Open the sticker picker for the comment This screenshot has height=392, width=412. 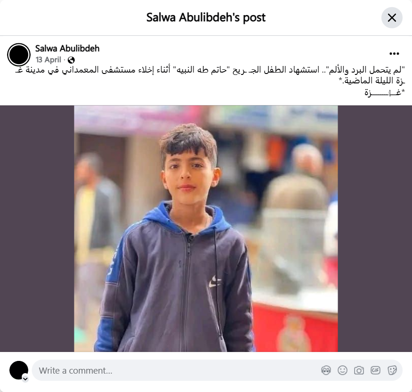(392, 370)
